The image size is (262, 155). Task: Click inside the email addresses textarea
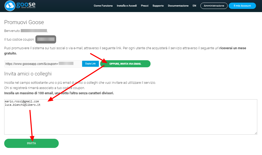[131, 117]
